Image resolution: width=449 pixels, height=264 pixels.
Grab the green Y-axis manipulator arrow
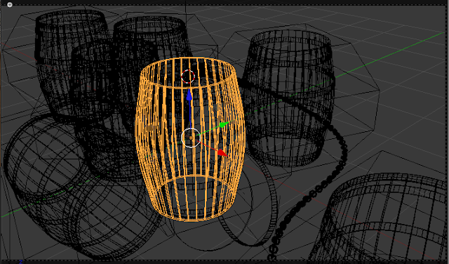(224, 125)
